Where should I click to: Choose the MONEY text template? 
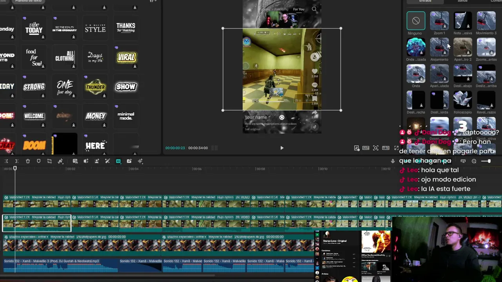(x=95, y=116)
